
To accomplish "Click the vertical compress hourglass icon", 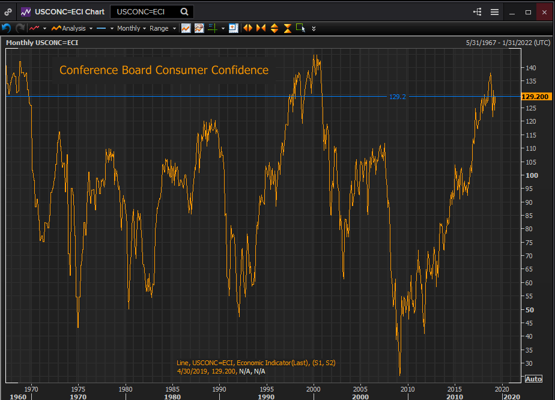I will click(x=288, y=28).
